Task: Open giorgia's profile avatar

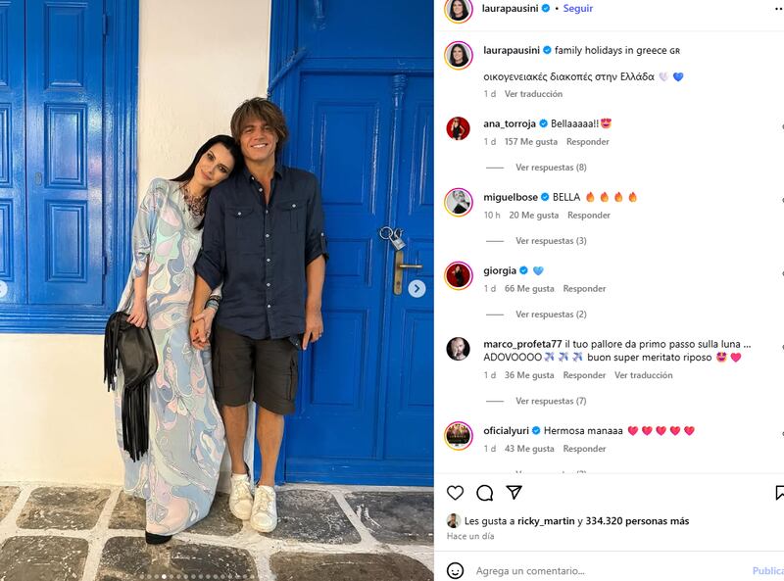Action: 458,276
